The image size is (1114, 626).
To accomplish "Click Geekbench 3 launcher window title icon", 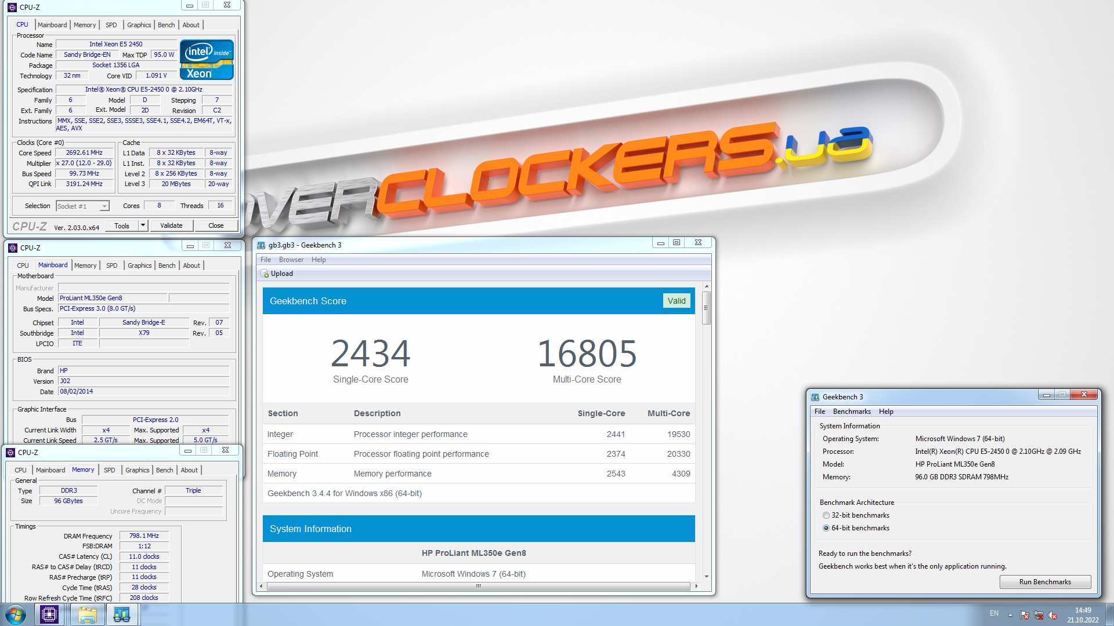I will (815, 397).
